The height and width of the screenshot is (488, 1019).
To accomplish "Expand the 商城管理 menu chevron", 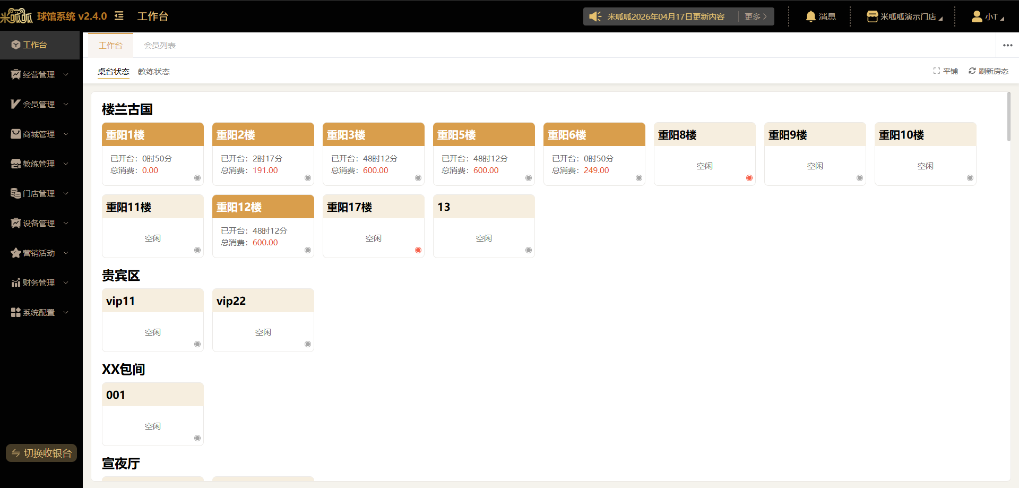I will click(x=66, y=134).
